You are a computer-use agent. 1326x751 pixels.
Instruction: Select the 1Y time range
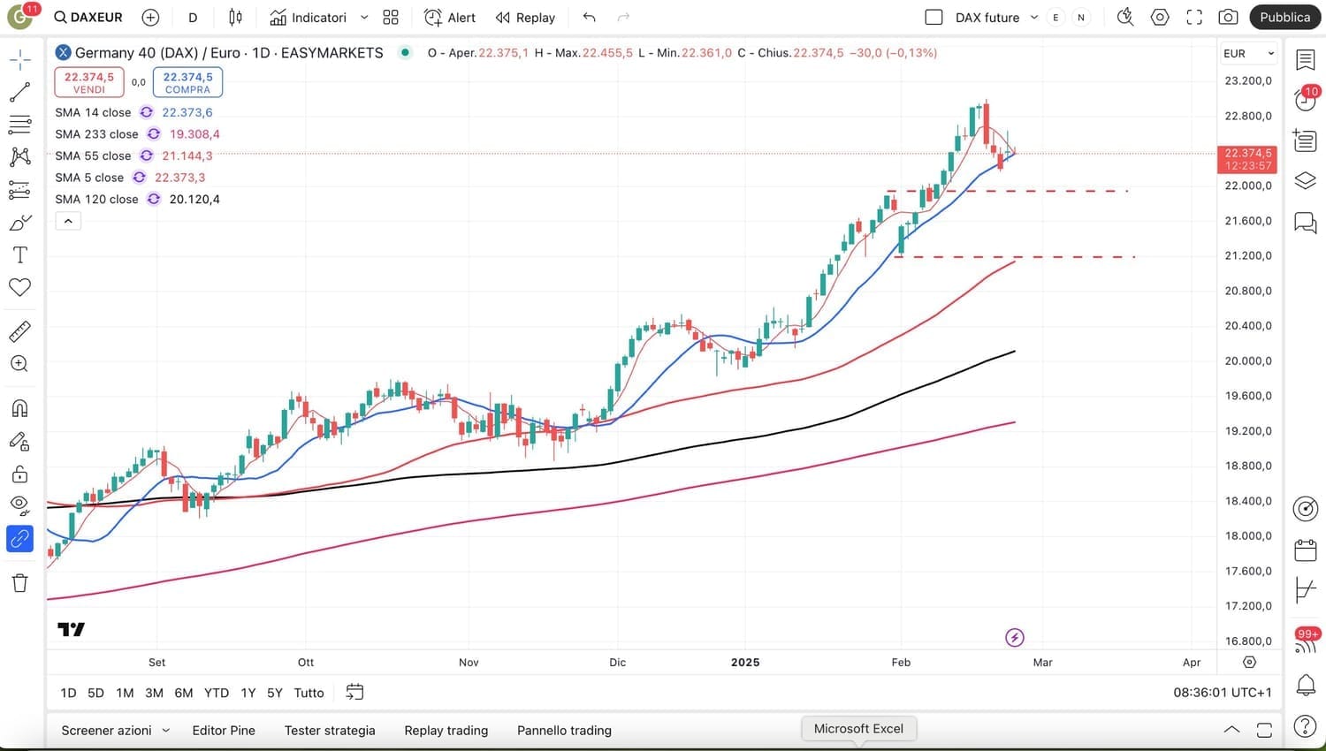point(248,693)
